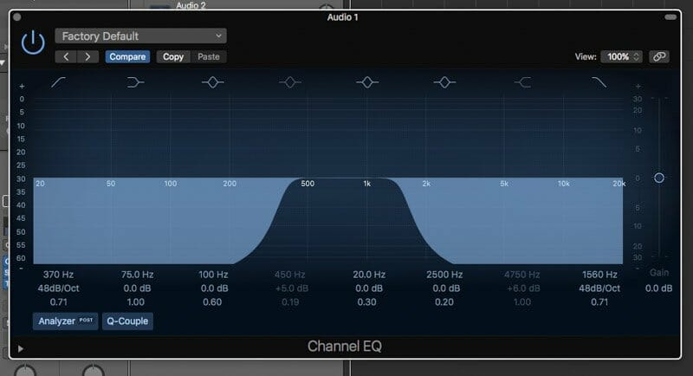Toggle the Compare button

[x=127, y=57]
